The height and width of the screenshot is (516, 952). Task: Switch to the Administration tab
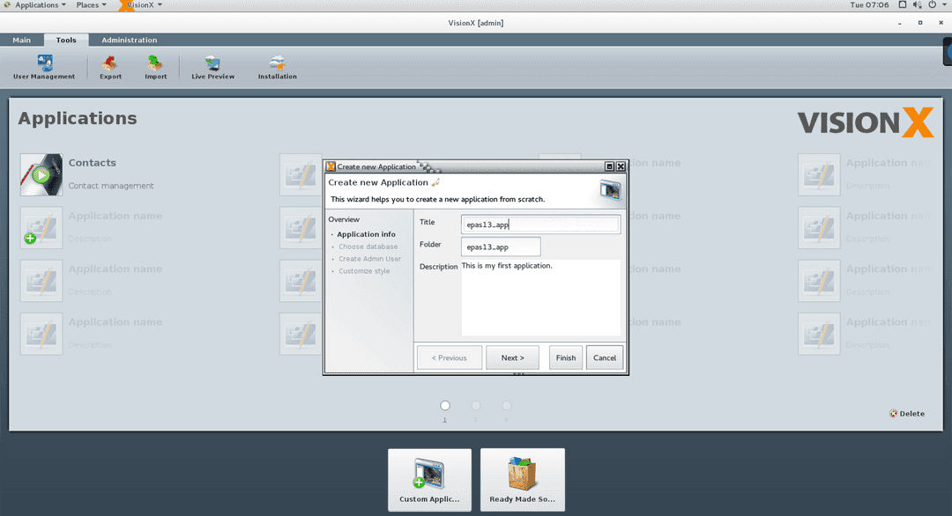(x=129, y=39)
